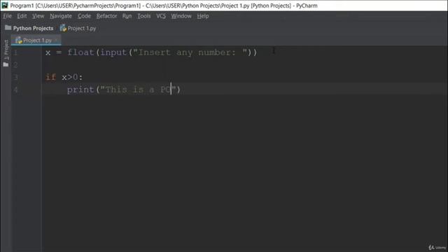Click variable x at start of line 1

point(48,53)
